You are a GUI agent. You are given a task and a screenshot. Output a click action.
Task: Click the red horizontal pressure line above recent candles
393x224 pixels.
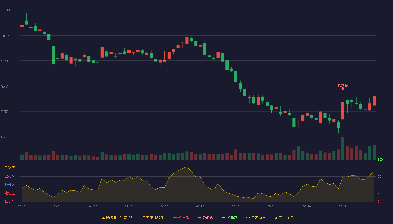point(360,92)
